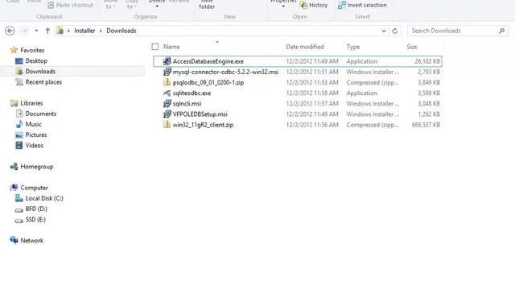The height and width of the screenshot is (290, 515).
Task: Click file name mysql-connector-odbc-5.2.2-win32.msi
Action: 225,72
